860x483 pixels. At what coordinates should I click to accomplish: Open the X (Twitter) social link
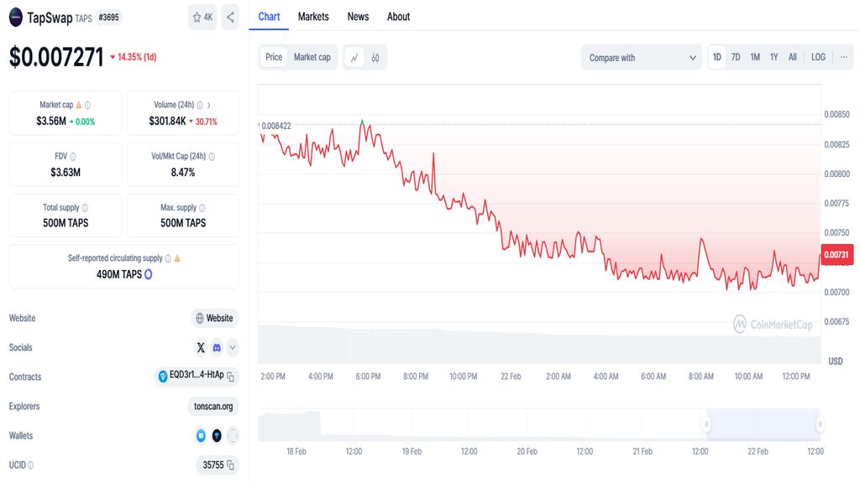[201, 348]
